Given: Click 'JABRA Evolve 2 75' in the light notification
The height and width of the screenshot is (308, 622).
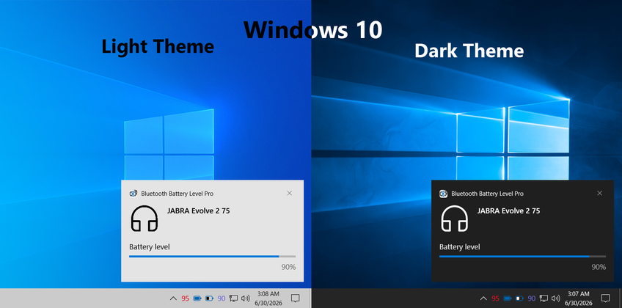Looking at the screenshot, I should [198, 211].
